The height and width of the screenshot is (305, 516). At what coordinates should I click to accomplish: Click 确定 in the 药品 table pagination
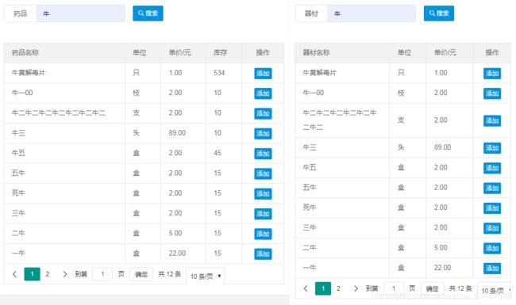pyautogui.click(x=141, y=274)
